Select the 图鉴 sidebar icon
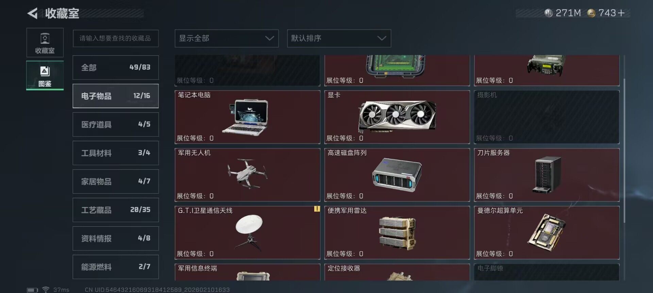The image size is (653, 293). (45, 76)
